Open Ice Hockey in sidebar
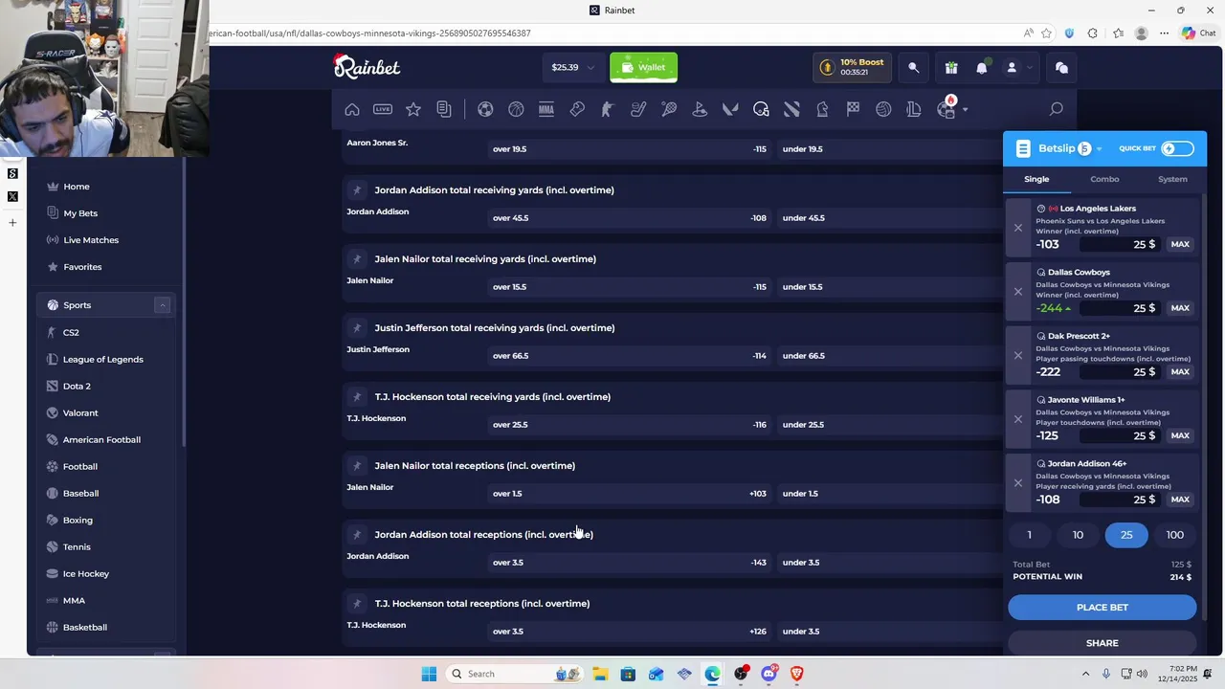1225x689 pixels. (x=86, y=574)
